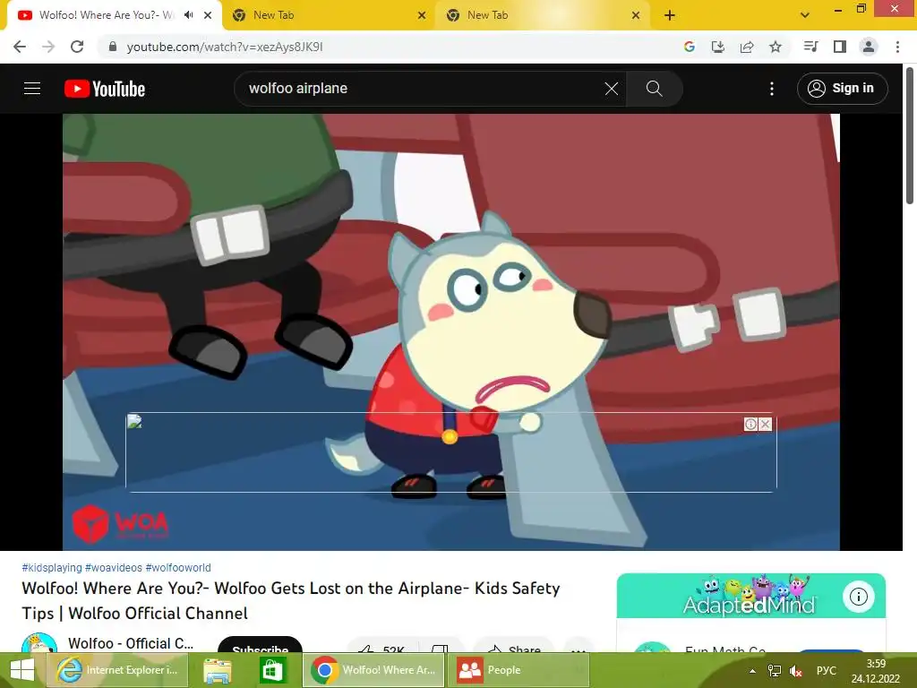
Task: Show Chrome side panel
Action: click(x=840, y=47)
